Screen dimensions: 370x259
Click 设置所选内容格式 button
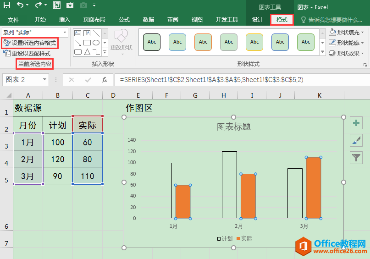(30, 43)
